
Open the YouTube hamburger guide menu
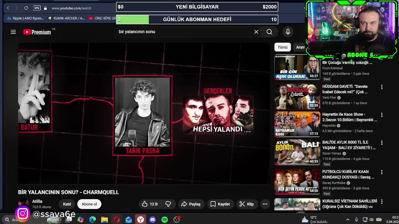[13, 32]
